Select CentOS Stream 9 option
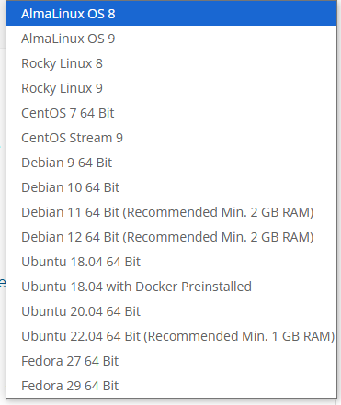This screenshot has width=341, height=405. tap(171, 138)
